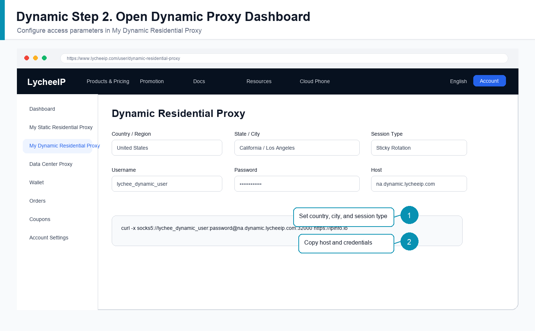Click the Dynamic Residential Proxy heading
This screenshot has height=331, width=535.
[178, 113]
